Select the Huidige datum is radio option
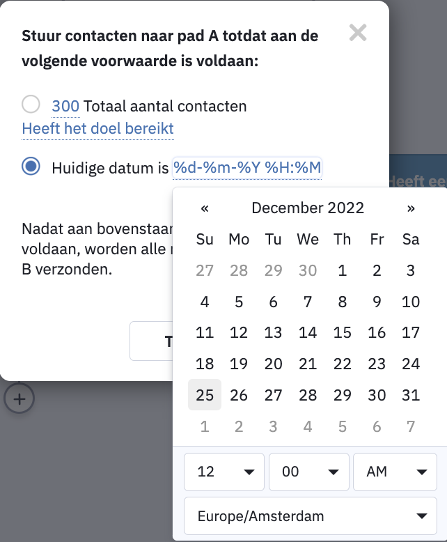This screenshot has width=447, height=542. point(31,166)
